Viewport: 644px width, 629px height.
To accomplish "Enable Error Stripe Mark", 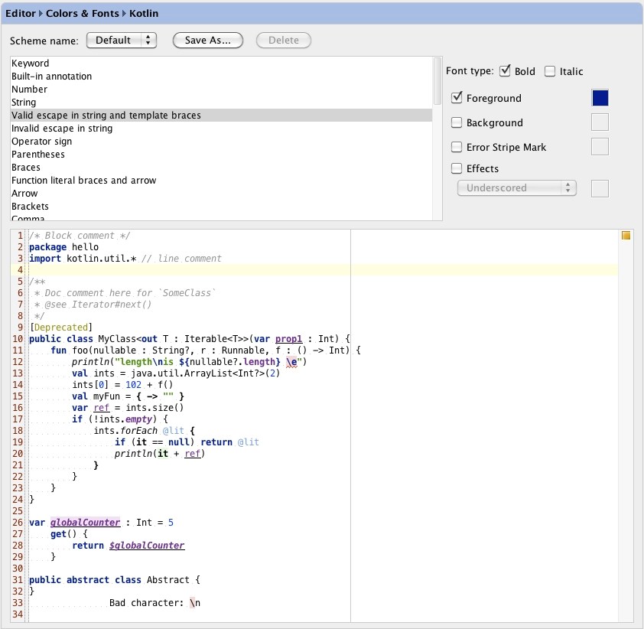I will pyautogui.click(x=457, y=147).
